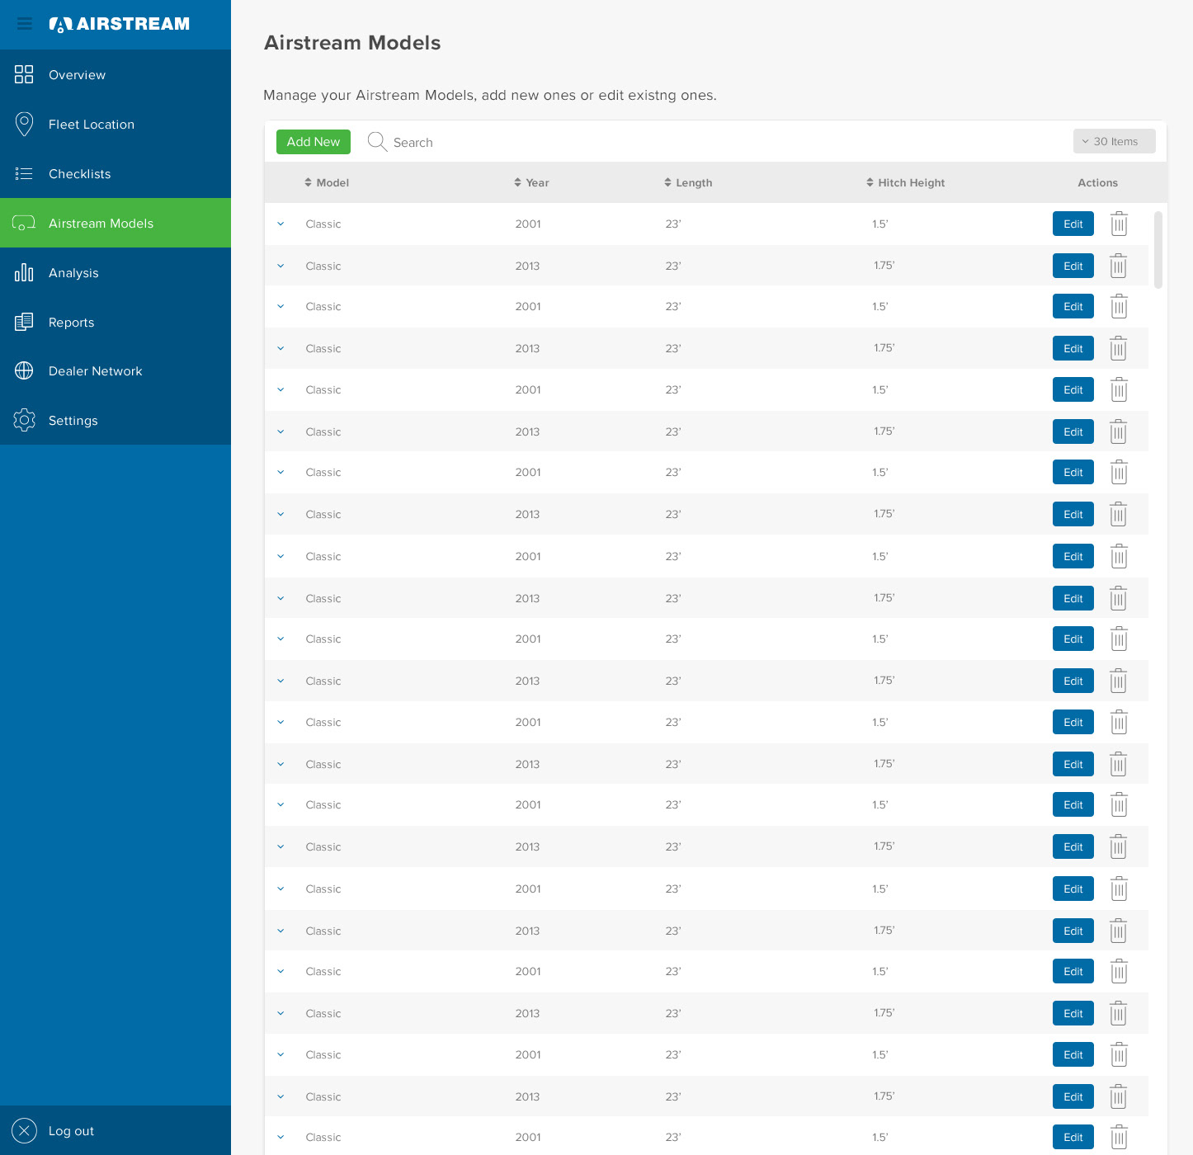Click the Airstream logo
The width and height of the screenshot is (1193, 1155).
tap(120, 24)
